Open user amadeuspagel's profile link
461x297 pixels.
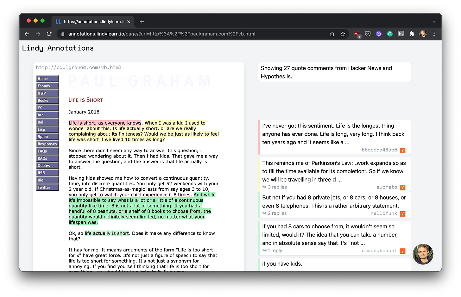click(x=379, y=251)
